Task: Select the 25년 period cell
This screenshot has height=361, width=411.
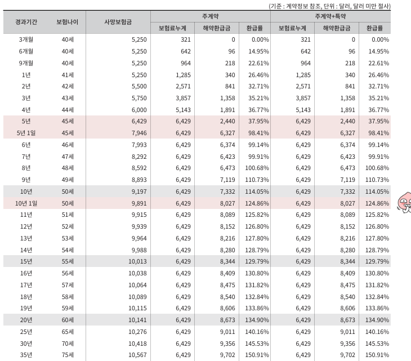Action: click(x=26, y=332)
